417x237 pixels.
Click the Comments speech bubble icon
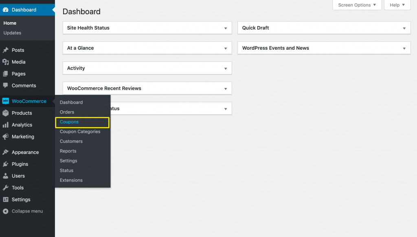(6, 86)
